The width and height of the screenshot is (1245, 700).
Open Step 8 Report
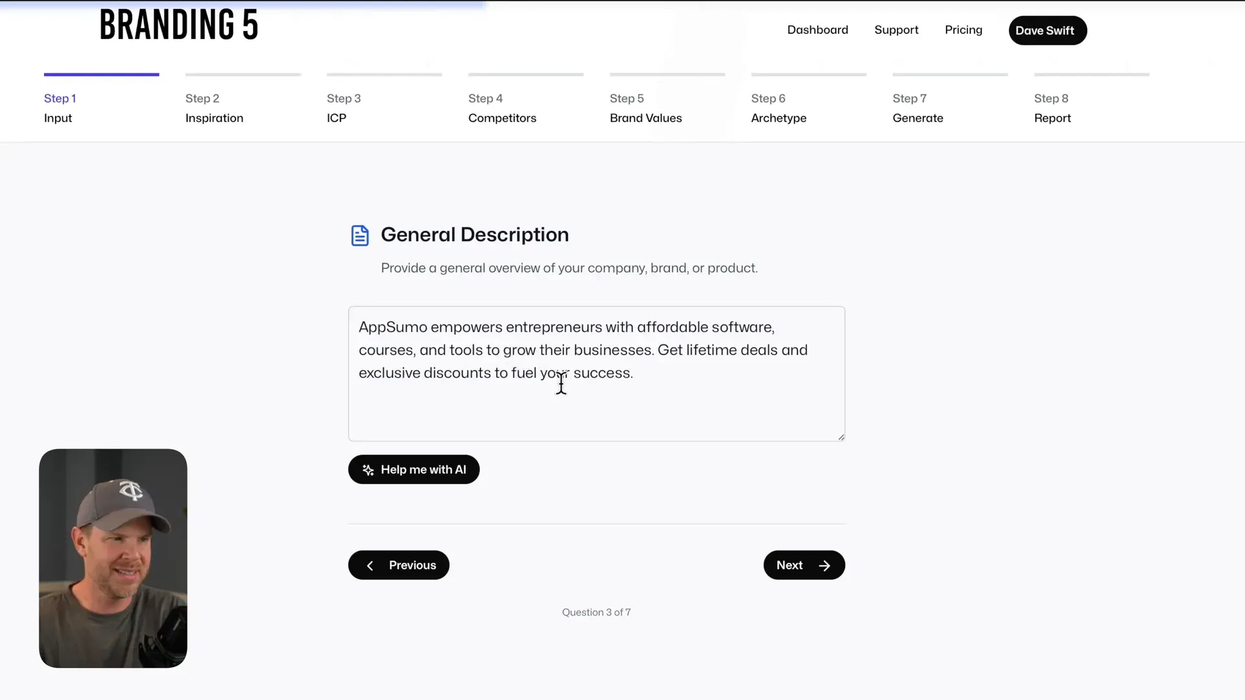tap(1091, 99)
